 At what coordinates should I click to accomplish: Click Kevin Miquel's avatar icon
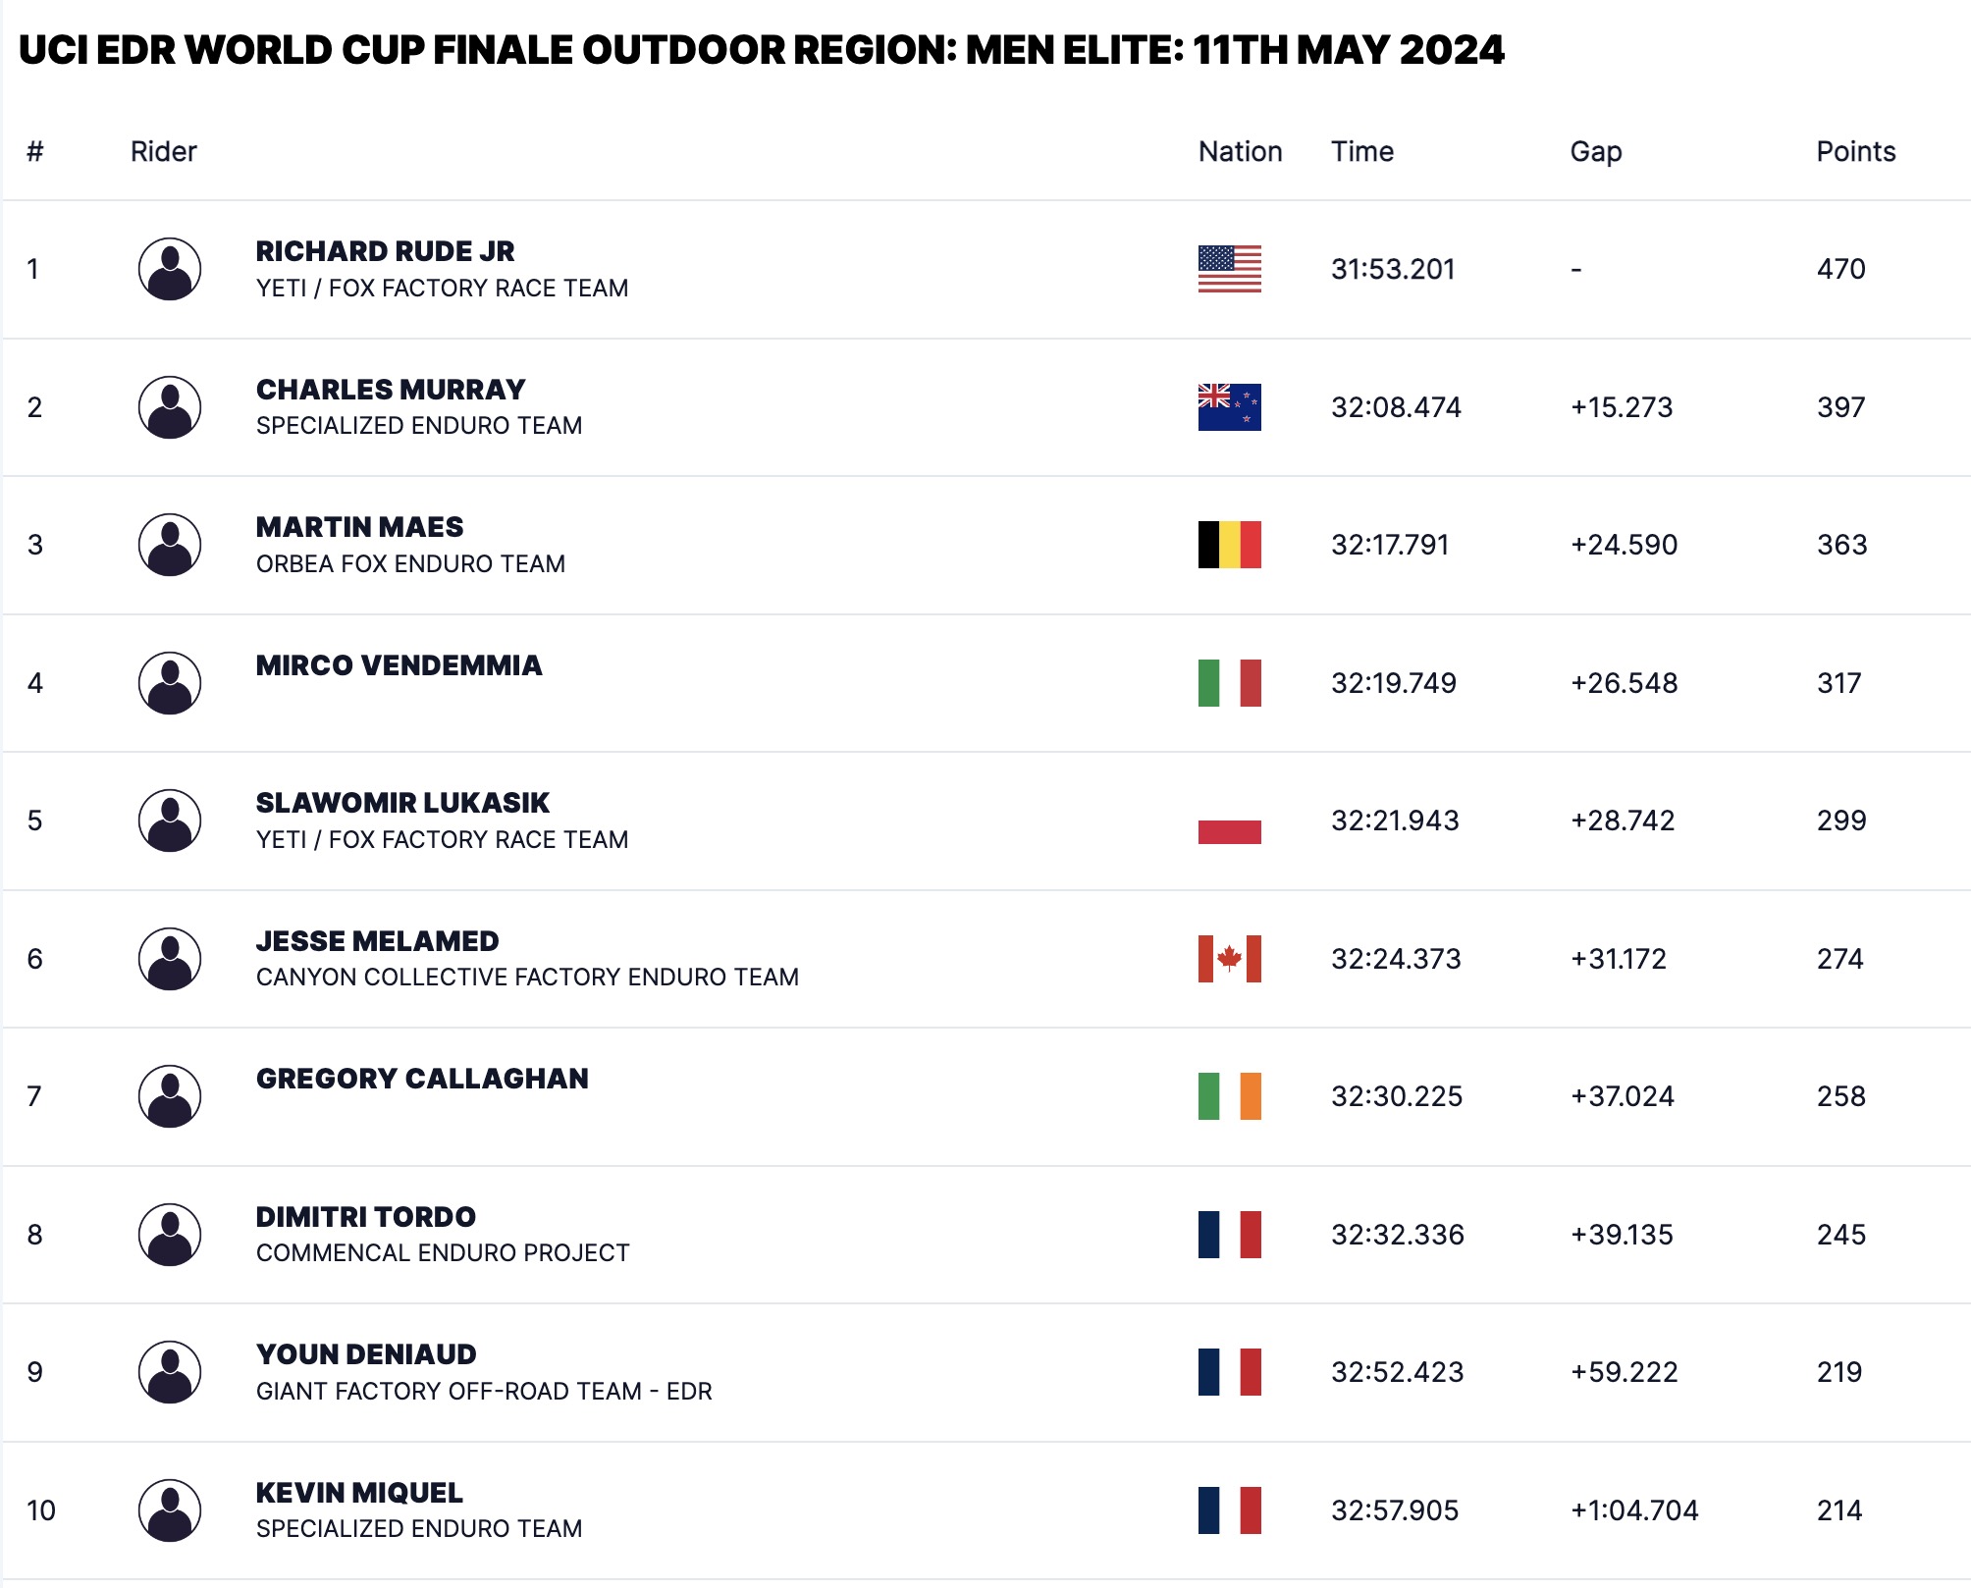pos(170,1510)
